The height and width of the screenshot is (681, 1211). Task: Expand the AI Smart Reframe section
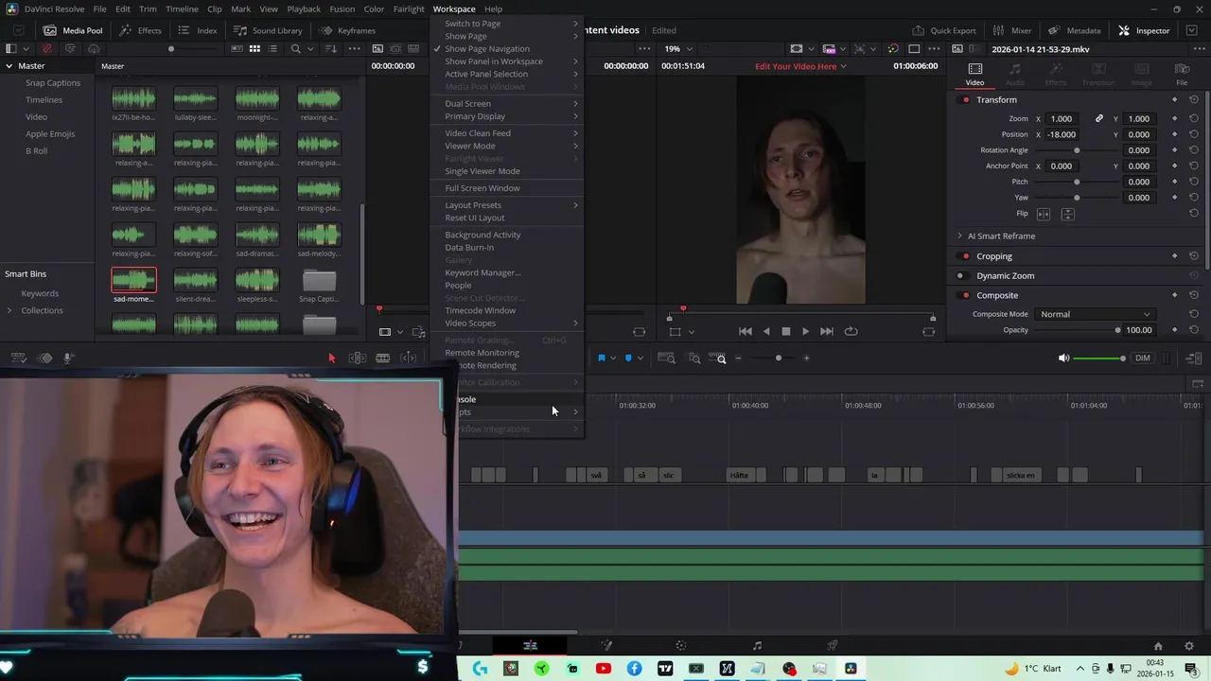pyautogui.click(x=959, y=236)
